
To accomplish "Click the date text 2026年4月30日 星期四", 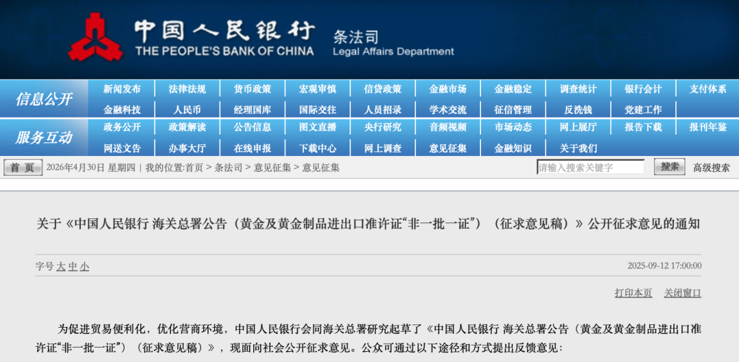I will pos(90,168).
